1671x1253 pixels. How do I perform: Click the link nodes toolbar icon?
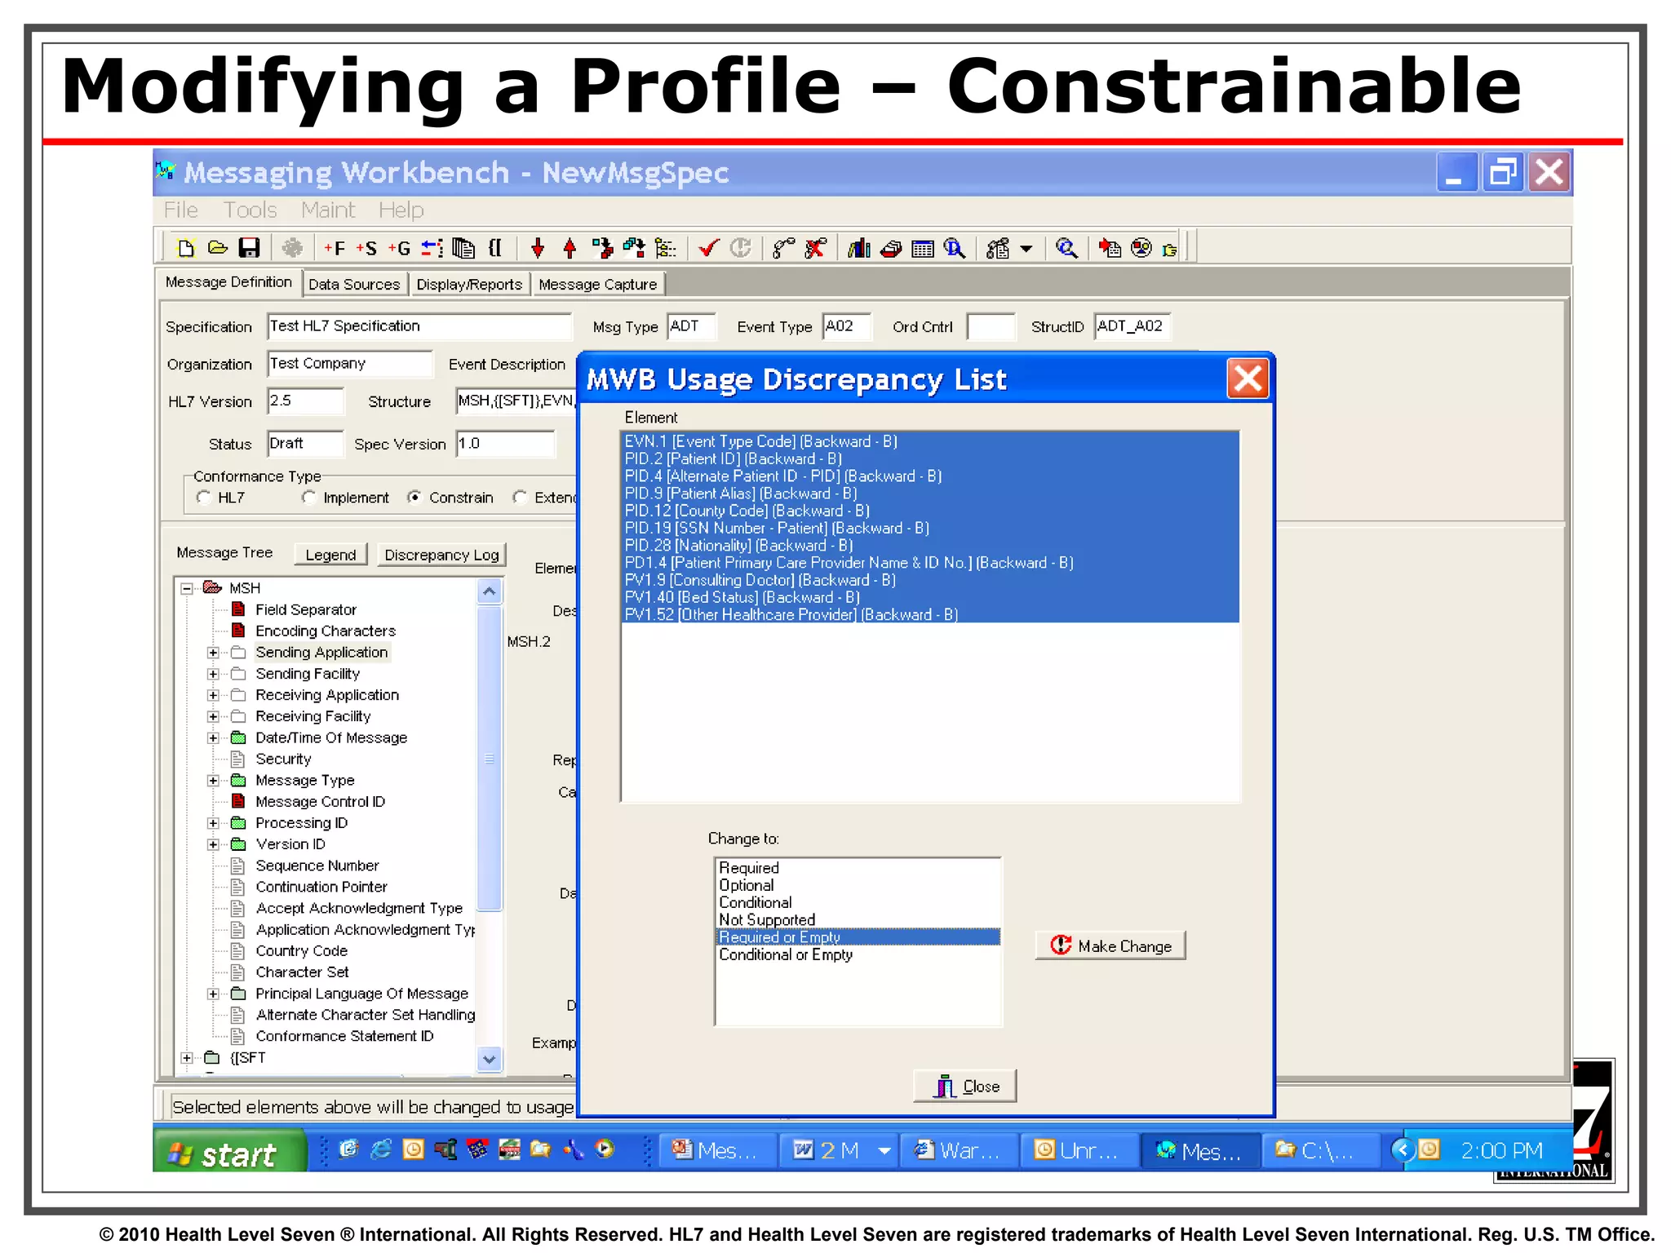pos(783,248)
